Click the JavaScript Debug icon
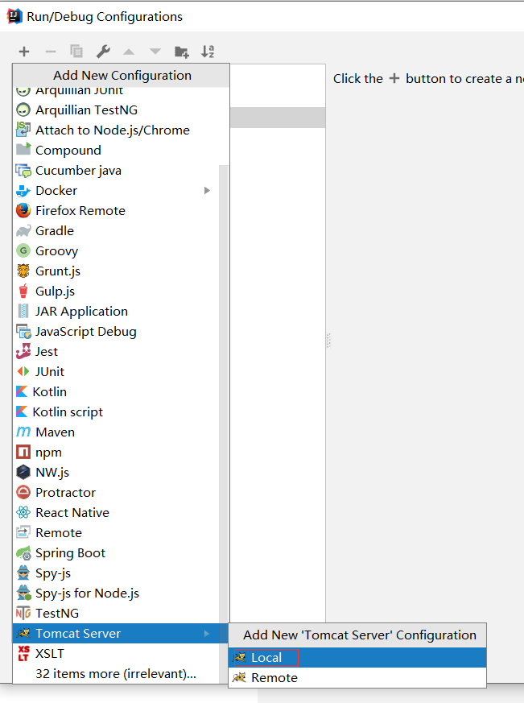Viewport: 524px width, 703px height. tap(23, 331)
